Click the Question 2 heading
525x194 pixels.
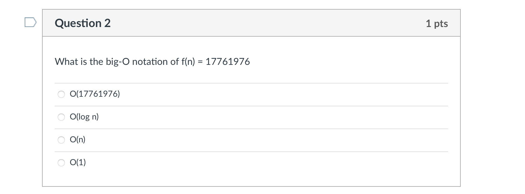pyautogui.click(x=83, y=23)
